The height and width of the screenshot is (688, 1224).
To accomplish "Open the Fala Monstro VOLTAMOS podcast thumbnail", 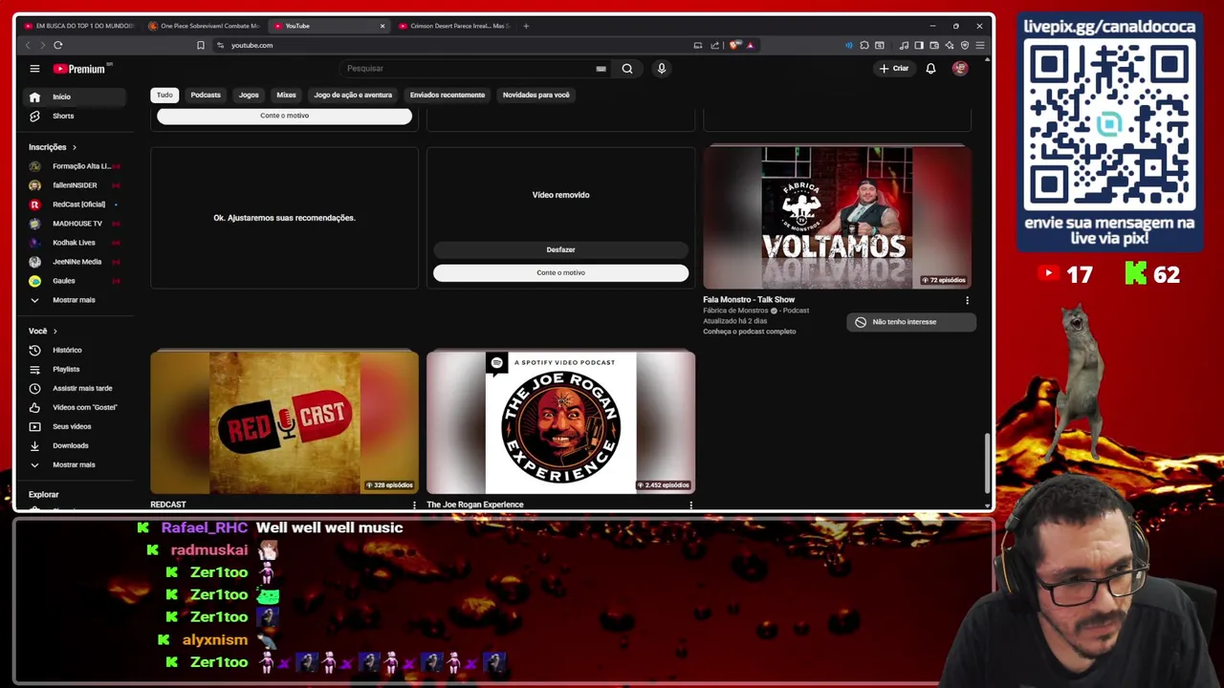I will pyautogui.click(x=837, y=217).
